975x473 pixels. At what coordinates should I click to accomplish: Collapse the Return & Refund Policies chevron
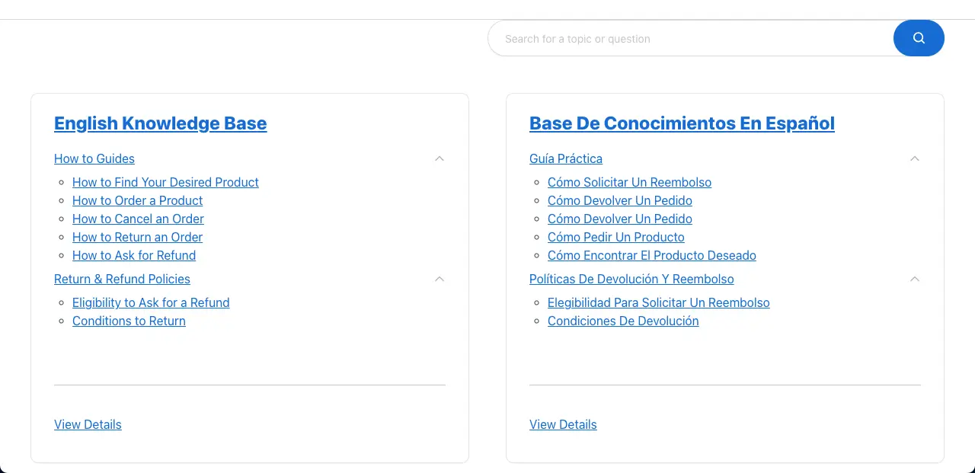tap(440, 279)
